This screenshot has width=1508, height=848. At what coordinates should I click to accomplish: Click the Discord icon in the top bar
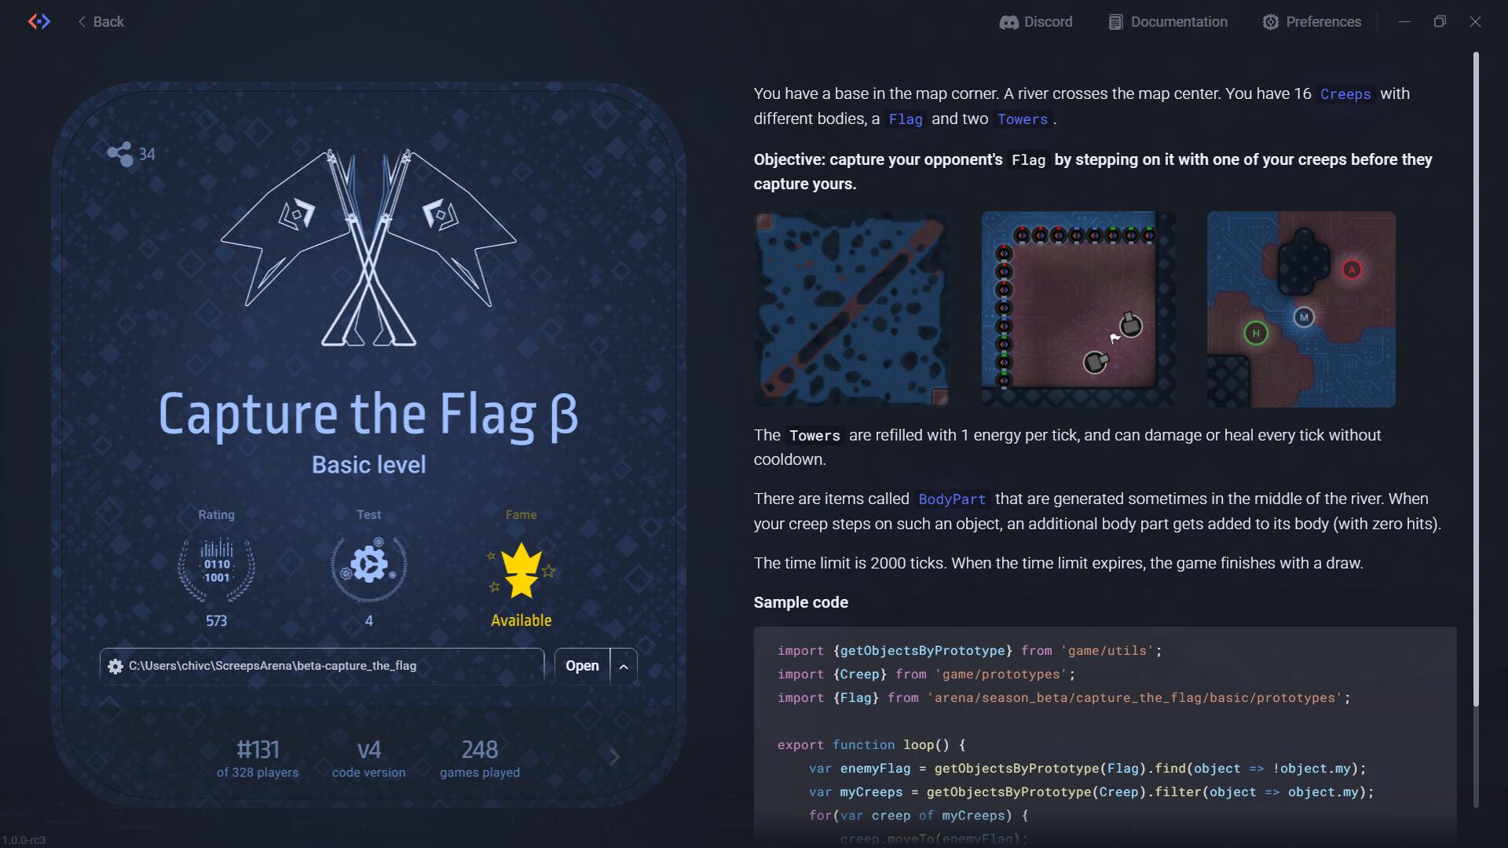click(x=1010, y=21)
